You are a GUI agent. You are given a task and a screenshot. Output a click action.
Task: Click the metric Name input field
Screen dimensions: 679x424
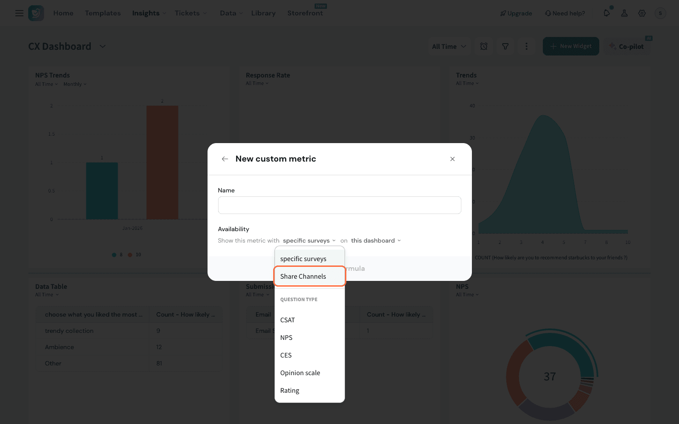pyautogui.click(x=339, y=205)
